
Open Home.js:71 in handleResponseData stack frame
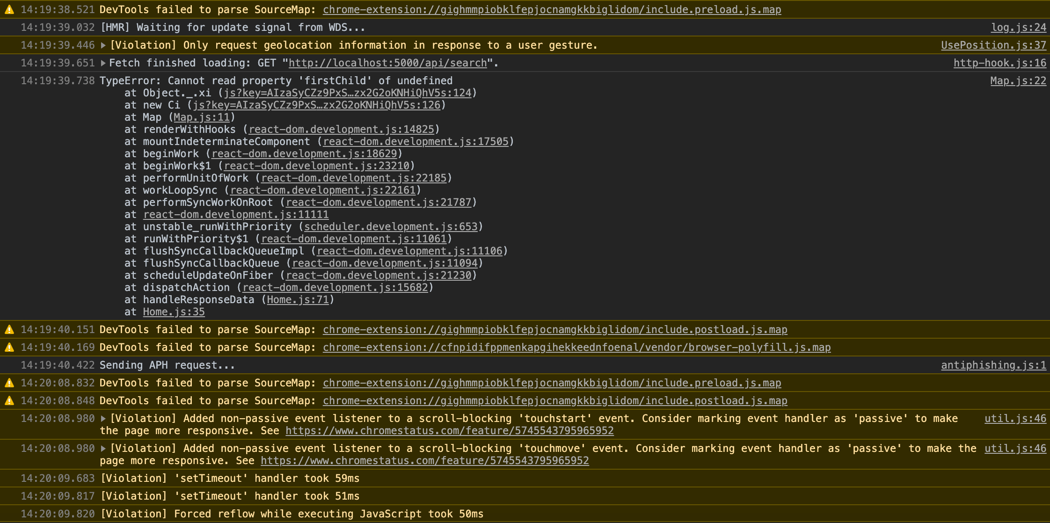[298, 300]
